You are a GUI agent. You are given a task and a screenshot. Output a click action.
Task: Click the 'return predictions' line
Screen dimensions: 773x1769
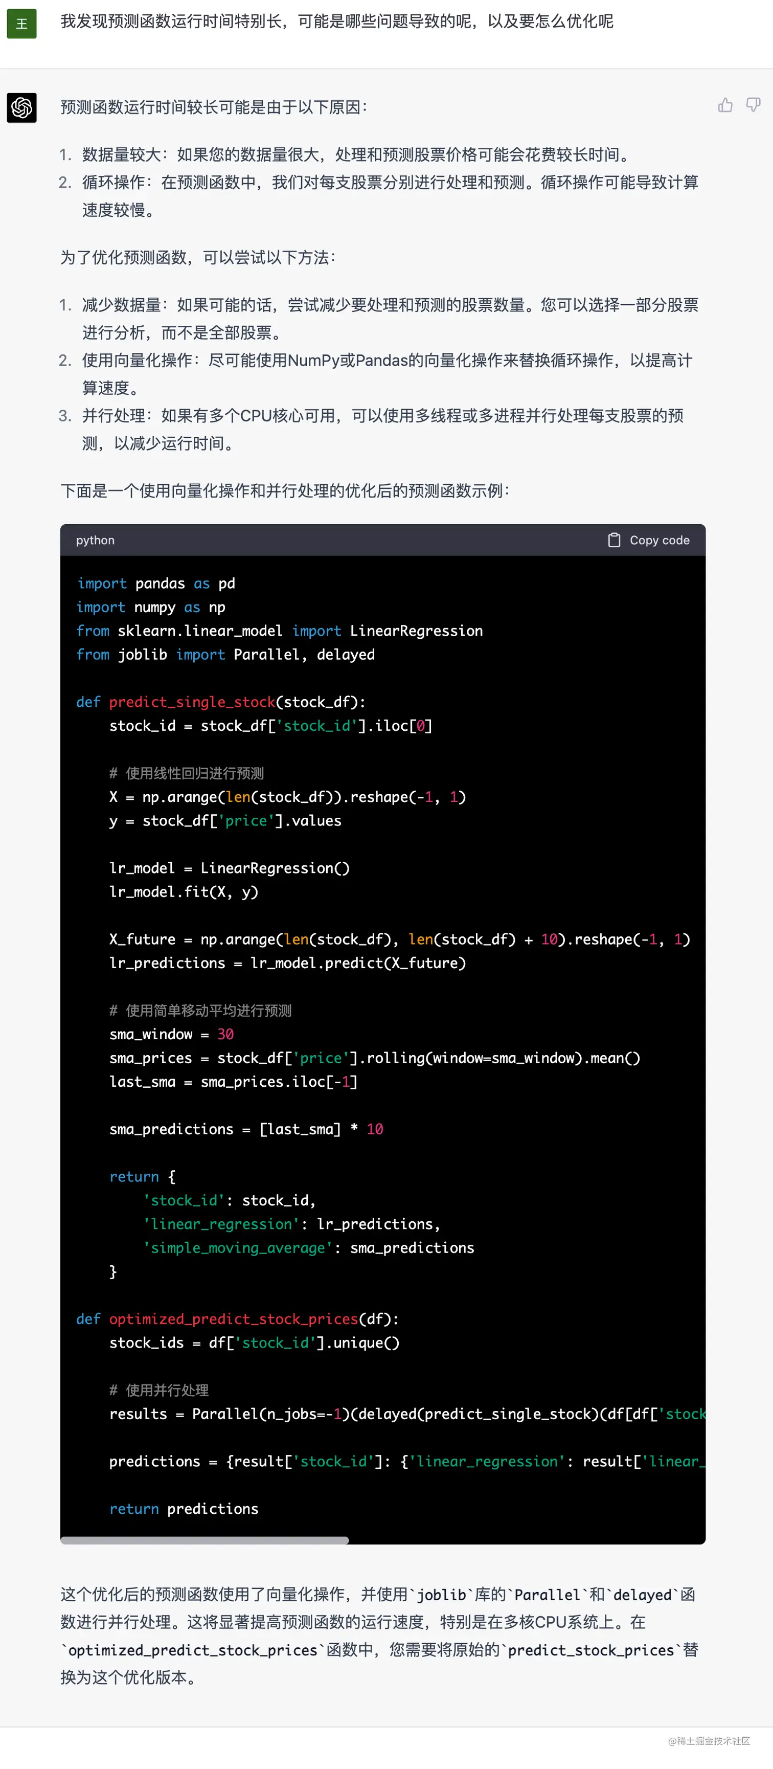[184, 1509]
